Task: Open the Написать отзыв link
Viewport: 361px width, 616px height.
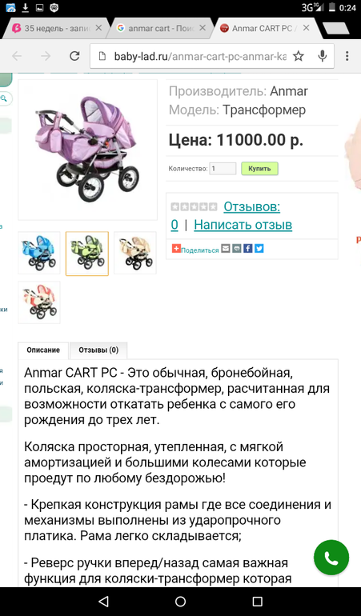Action: pos(243,225)
